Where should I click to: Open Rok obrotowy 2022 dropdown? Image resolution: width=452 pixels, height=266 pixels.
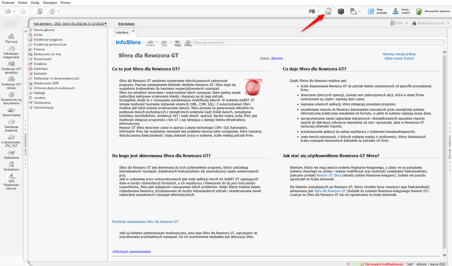tap(70, 24)
